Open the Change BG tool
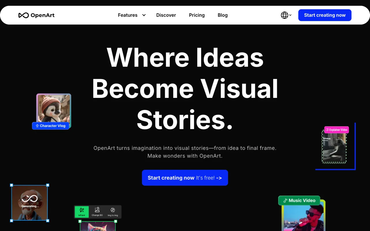The image size is (370, 231). pyautogui.click(x=97, y=212)
